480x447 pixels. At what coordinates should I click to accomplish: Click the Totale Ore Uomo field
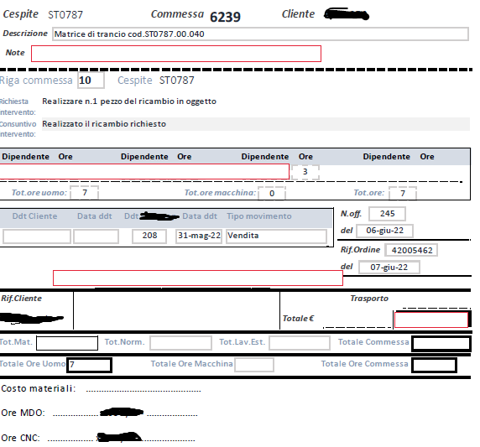point(90,365)
